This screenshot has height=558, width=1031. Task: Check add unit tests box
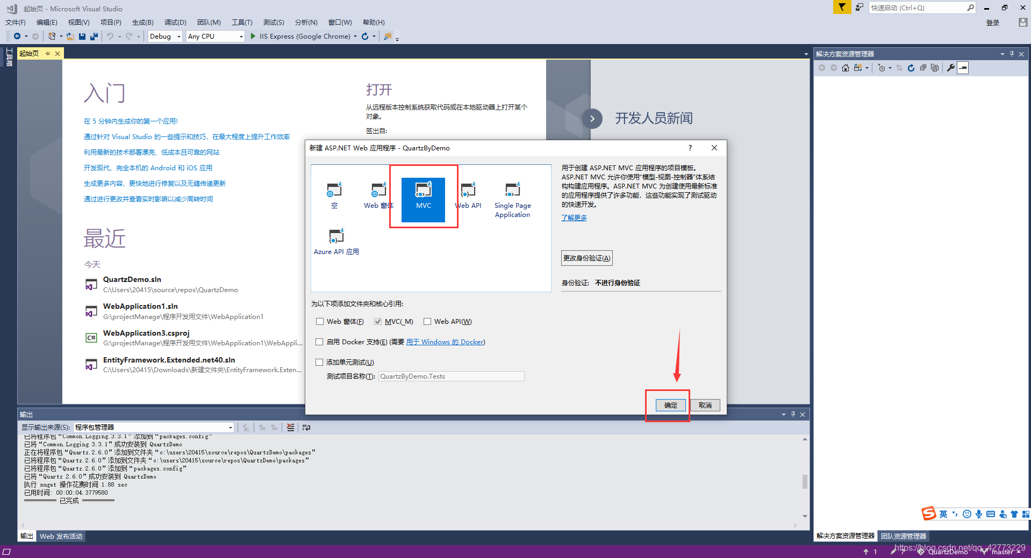point(319,362)
